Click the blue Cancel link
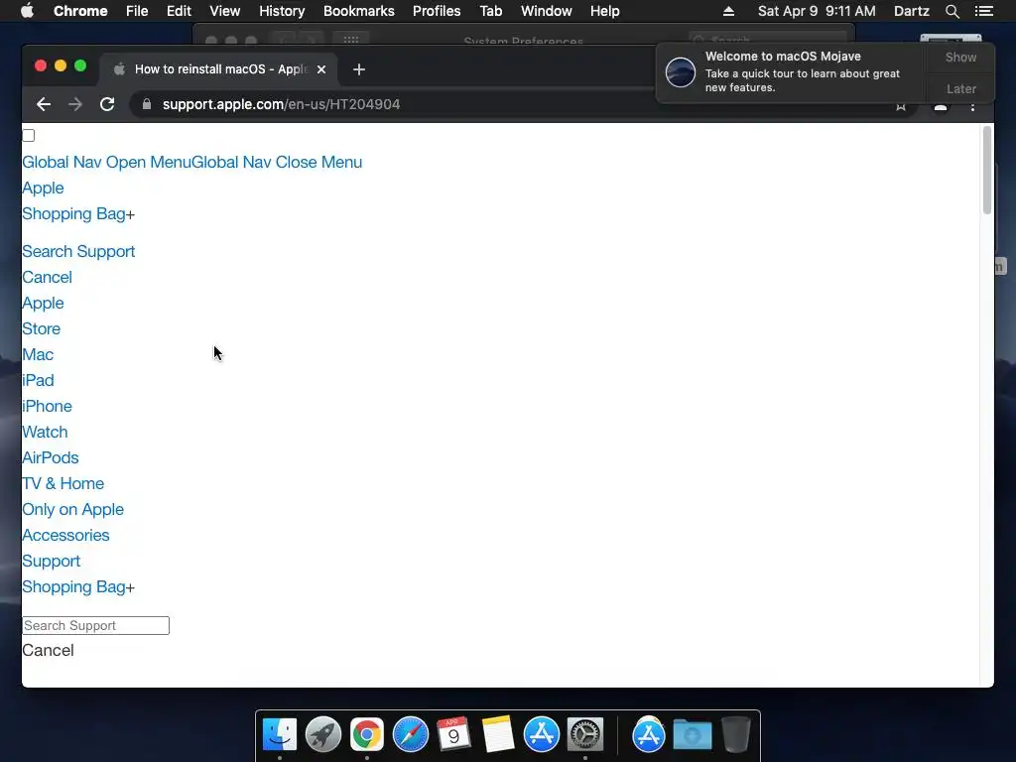Image resolution: width=1016 pixels, height=762 pixels. [x=47, y=278]
